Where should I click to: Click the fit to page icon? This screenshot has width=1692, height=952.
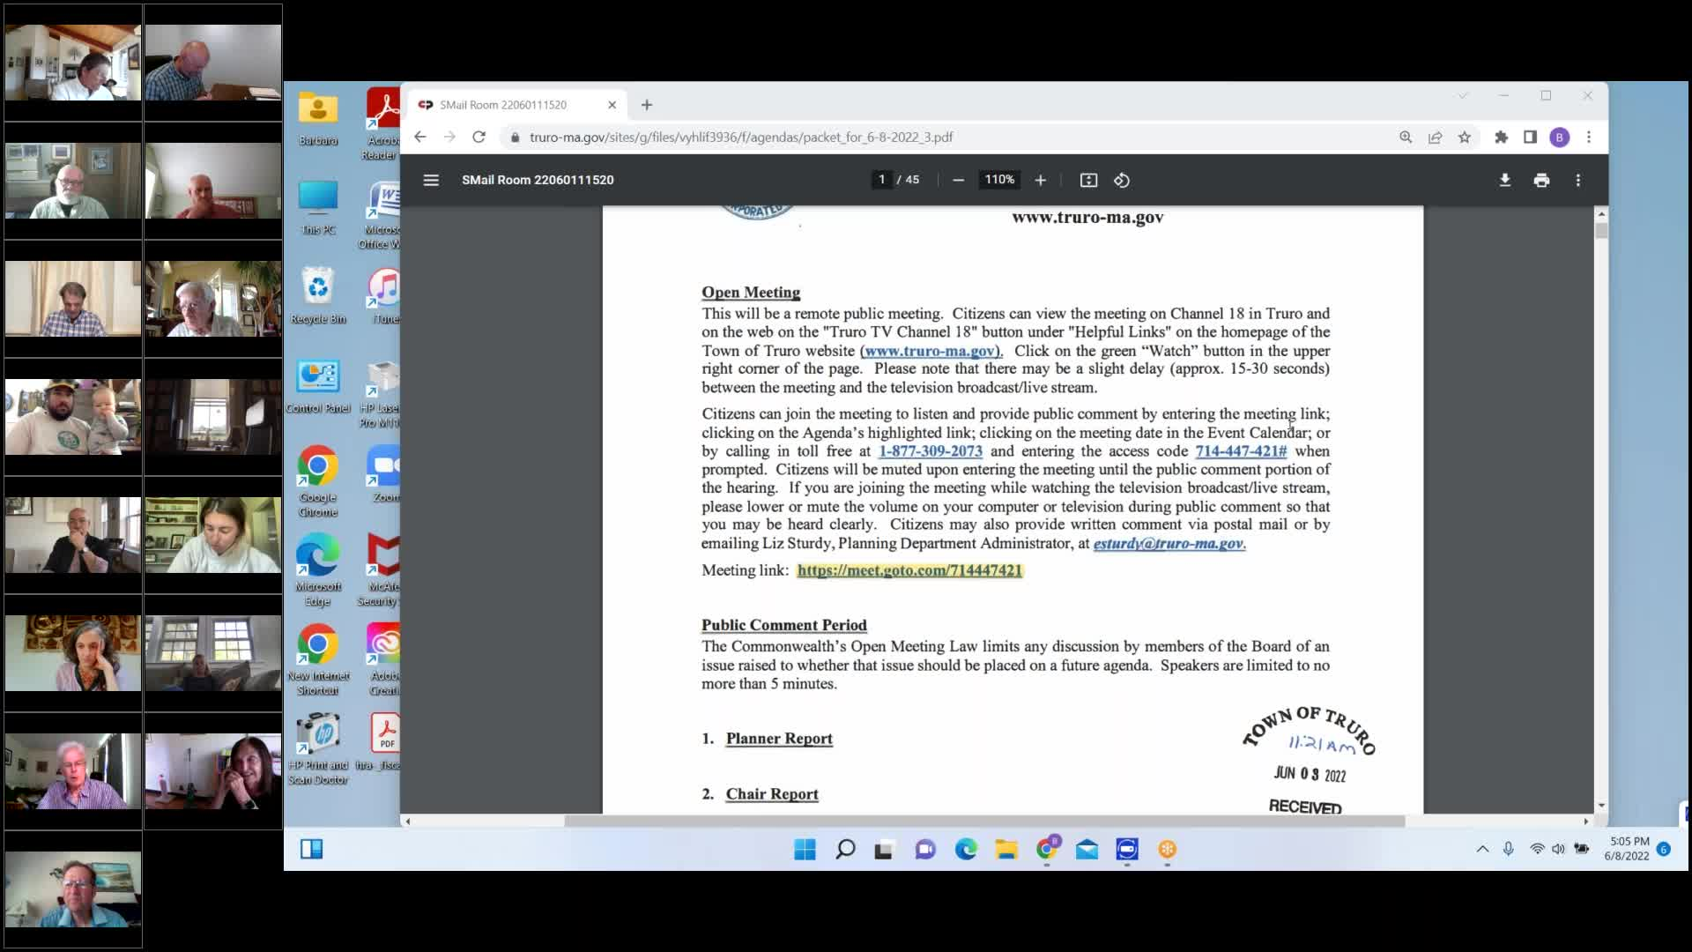pos(1088,180)
